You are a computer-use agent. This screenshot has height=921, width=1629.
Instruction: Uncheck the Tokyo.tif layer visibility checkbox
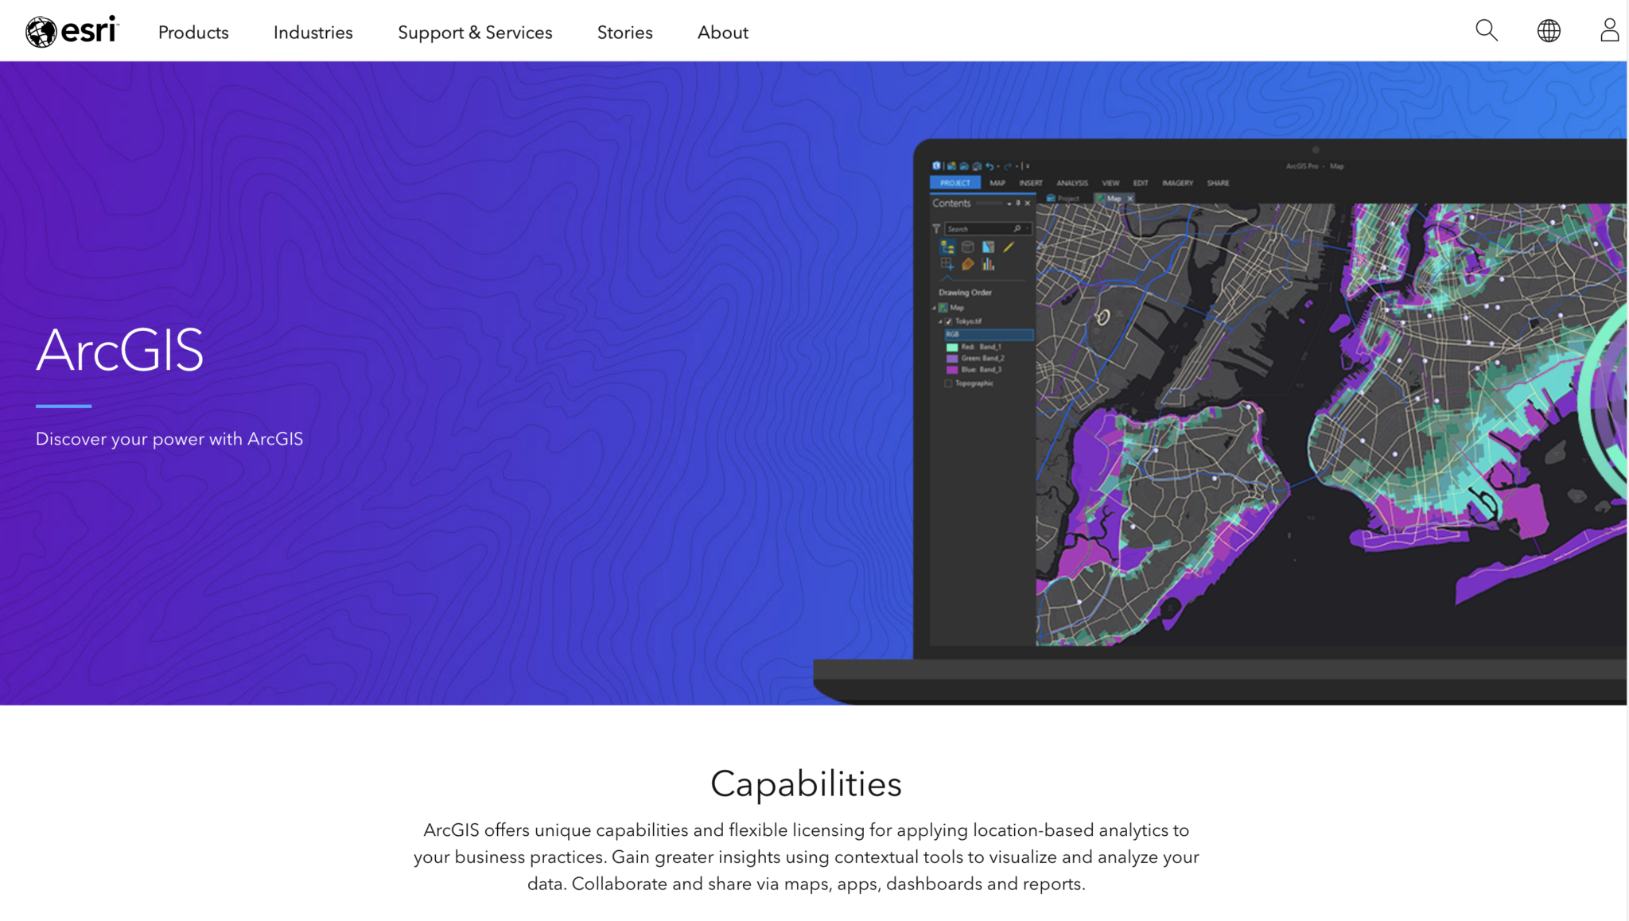949,321
